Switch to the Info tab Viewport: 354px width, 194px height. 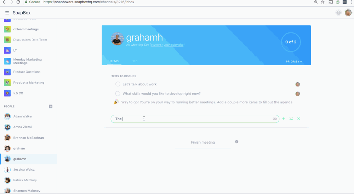(x=134, y=61)
